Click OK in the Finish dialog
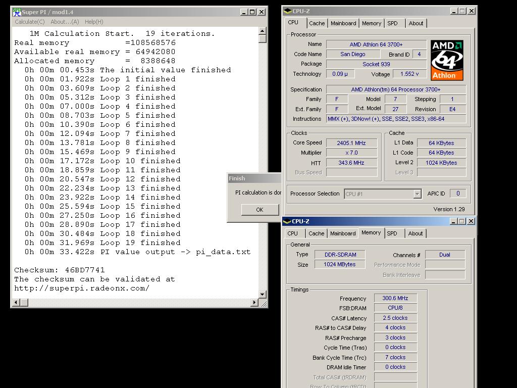 click(x=260, y=210)
